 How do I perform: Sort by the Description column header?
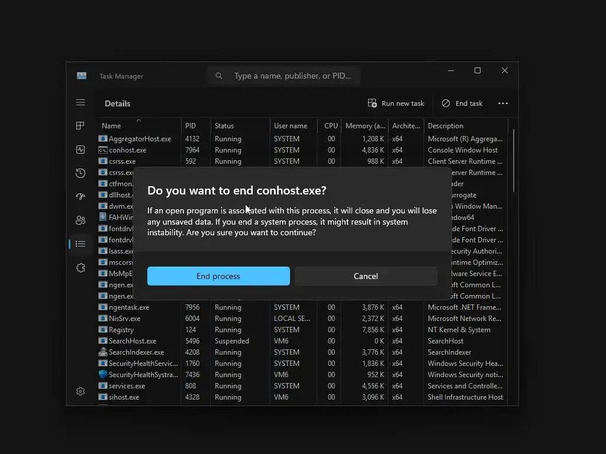(466, 125)
